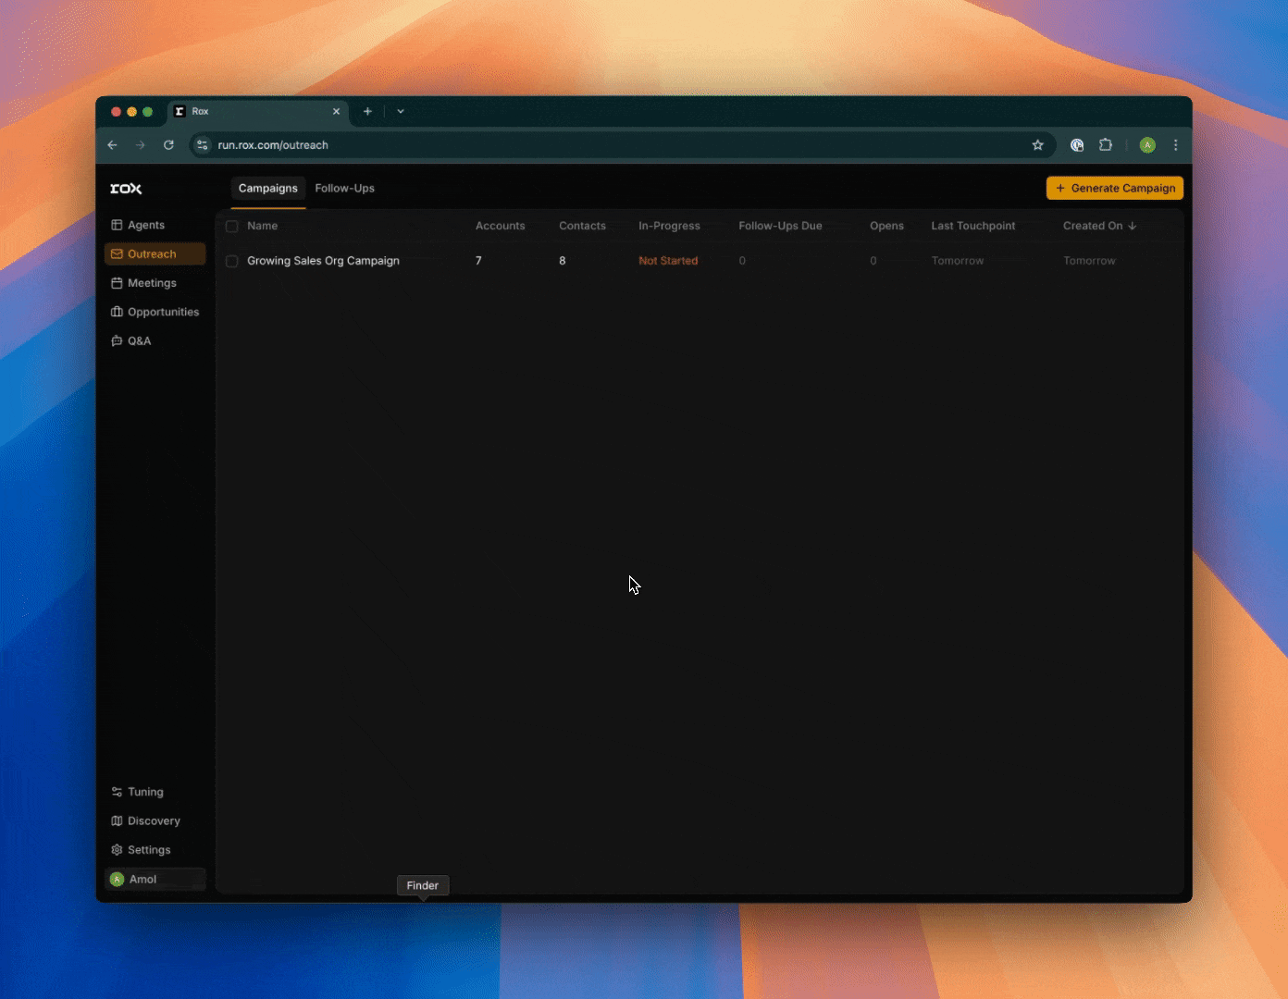Expand the tab search chevron

click(401, 111)
